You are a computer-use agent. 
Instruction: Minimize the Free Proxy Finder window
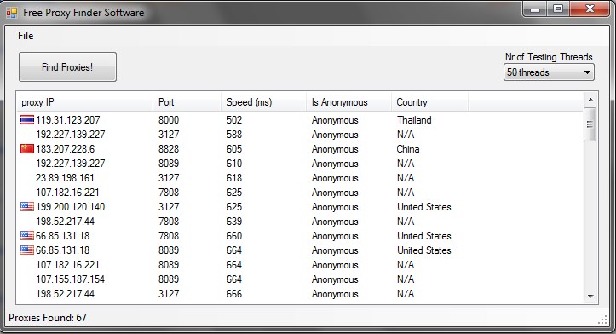[x=535, y=9]
